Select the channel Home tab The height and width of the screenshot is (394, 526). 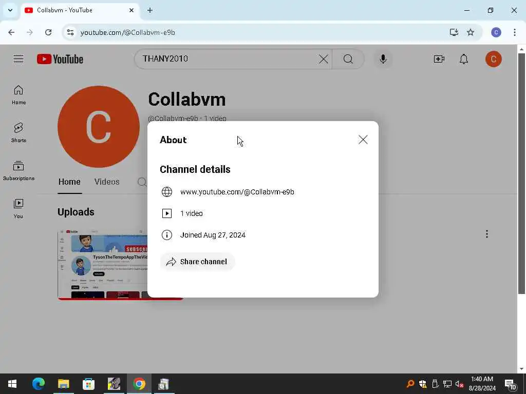69,182
